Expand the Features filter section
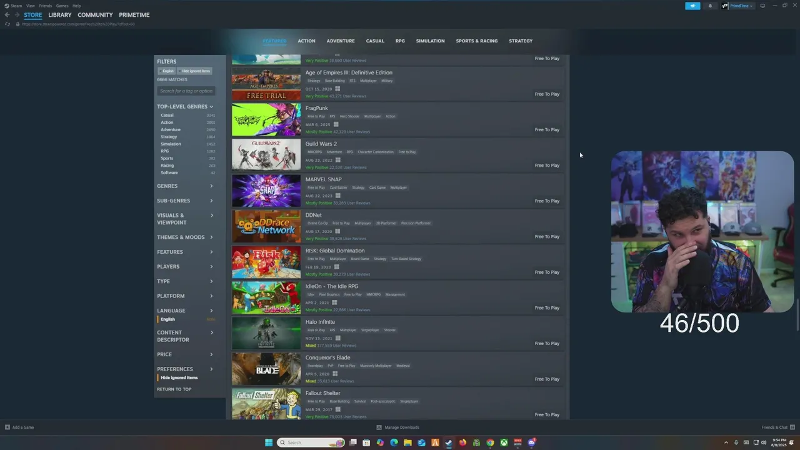Image resolution: width=800 pixels, height=450 pixels. tap(185, 252)
